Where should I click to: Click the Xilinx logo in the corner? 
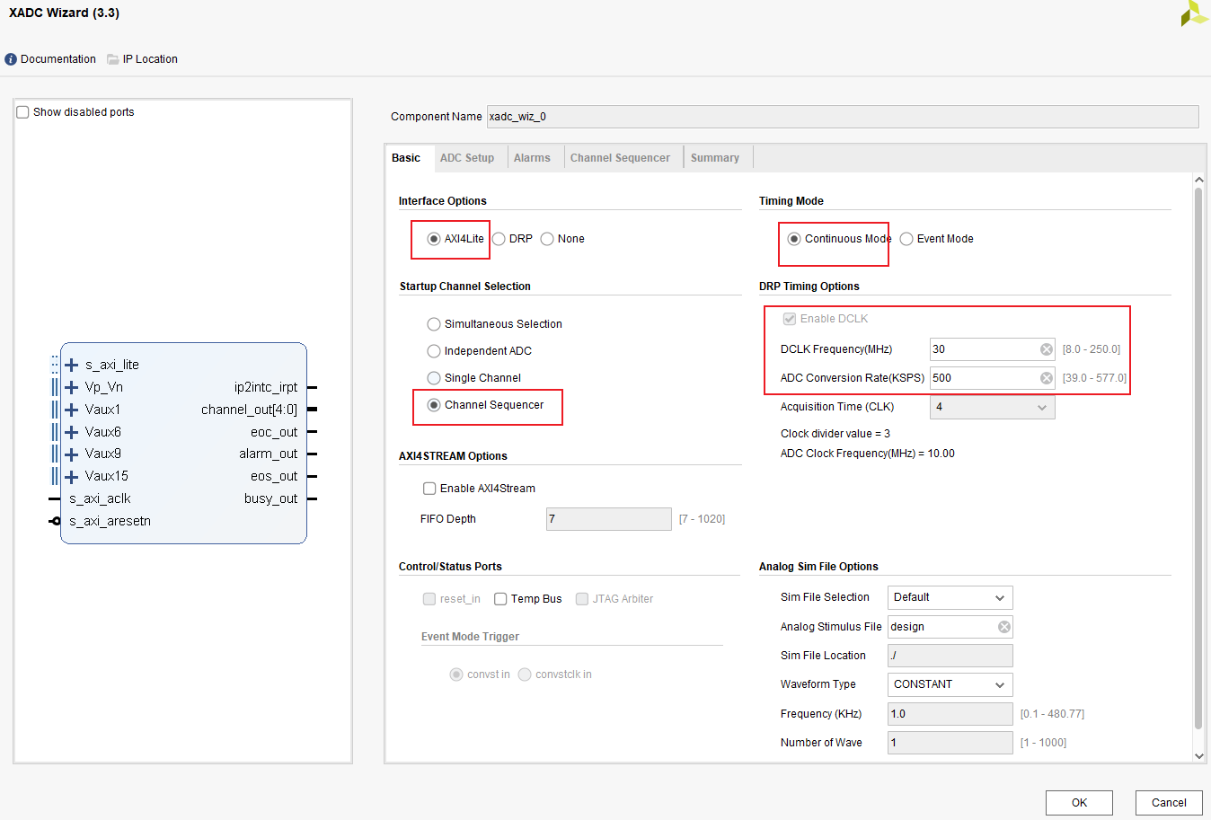[1194, 13]
